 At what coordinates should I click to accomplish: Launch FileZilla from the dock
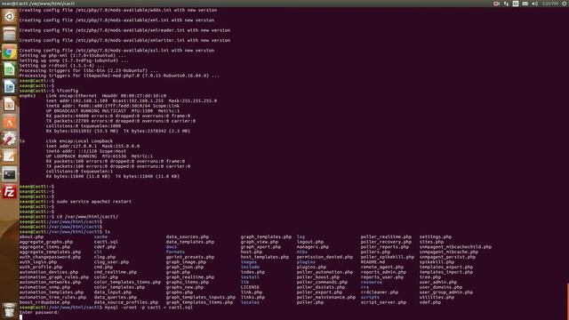[x=10, y=192]
